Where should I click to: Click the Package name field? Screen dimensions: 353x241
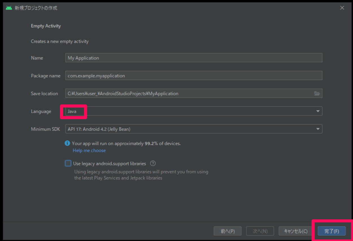[194, 76]
